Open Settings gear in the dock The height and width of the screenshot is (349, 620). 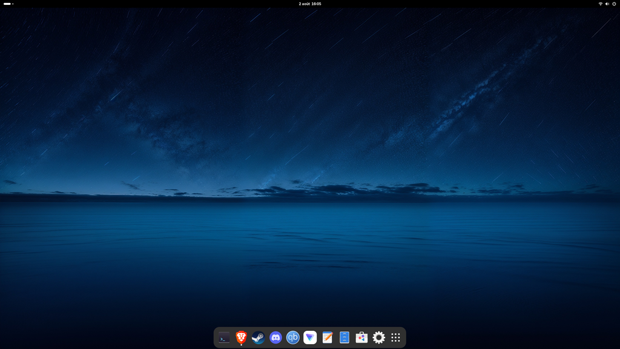pos(379,337)
